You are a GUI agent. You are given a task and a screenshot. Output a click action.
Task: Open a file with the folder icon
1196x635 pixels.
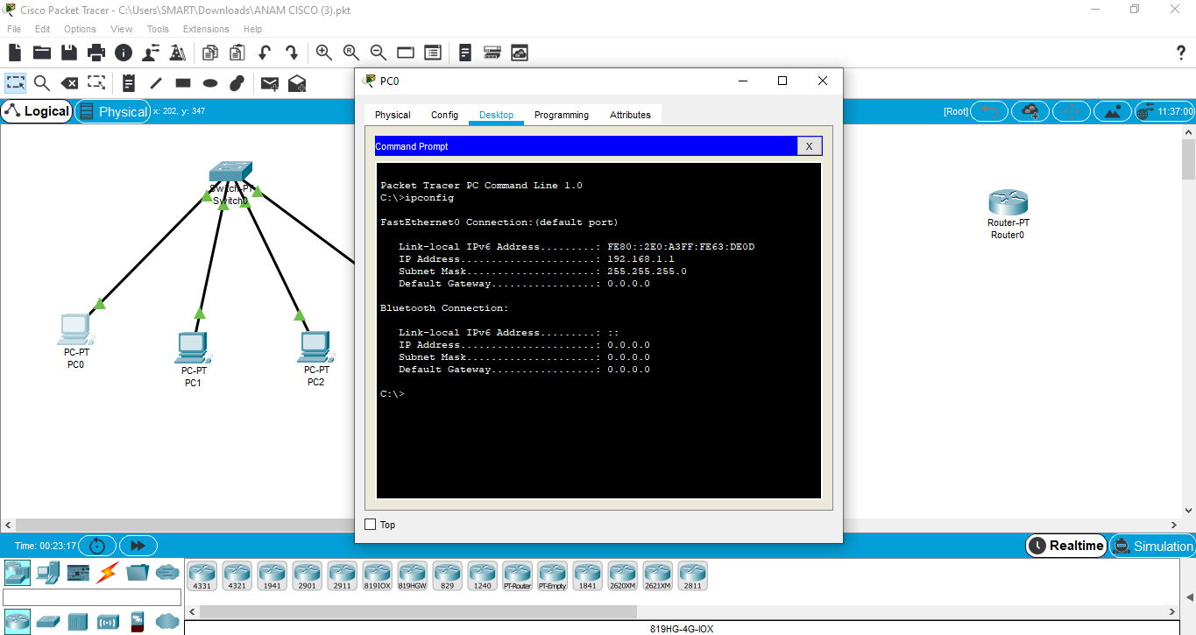(x=42, y=53)
